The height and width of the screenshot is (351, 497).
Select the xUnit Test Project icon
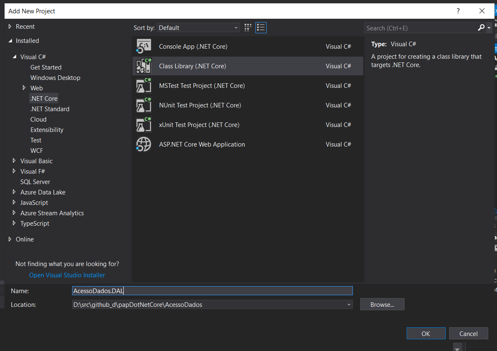click(144, 125)
